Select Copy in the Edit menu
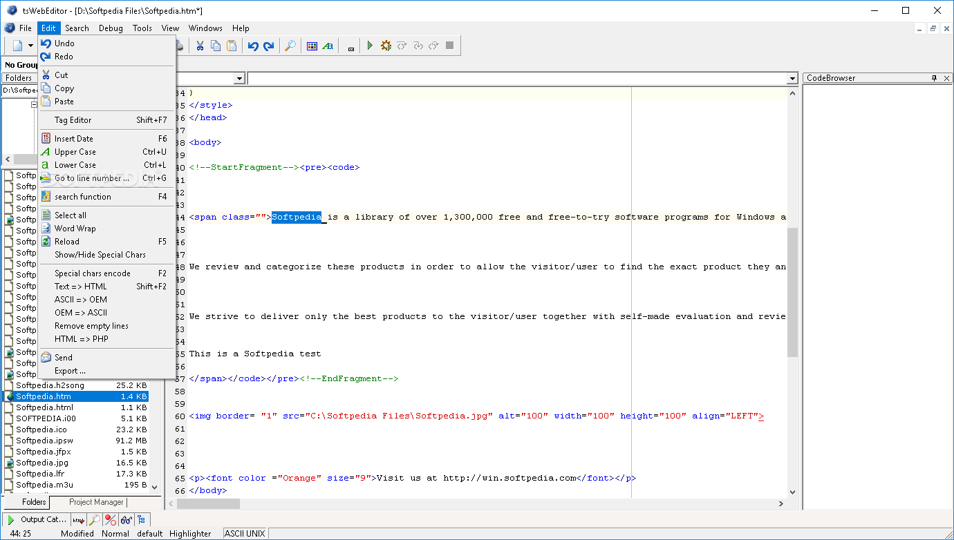954x540 pixels. point(106,88)
